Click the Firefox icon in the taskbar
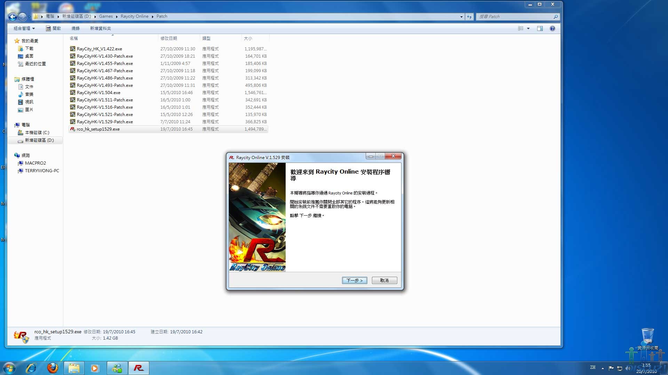668x375 pixels. click(53, 368)
